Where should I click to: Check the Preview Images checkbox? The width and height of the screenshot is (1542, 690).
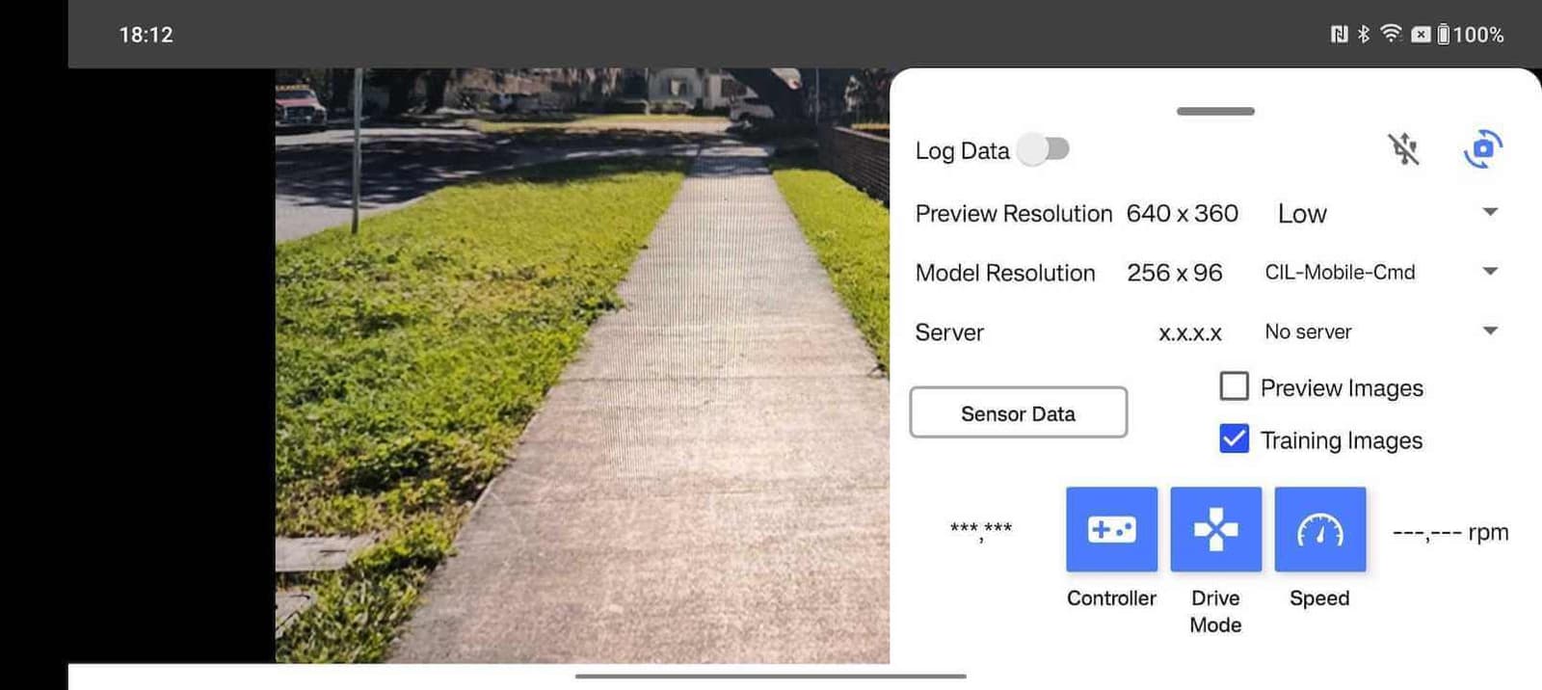pos(1234,386)
